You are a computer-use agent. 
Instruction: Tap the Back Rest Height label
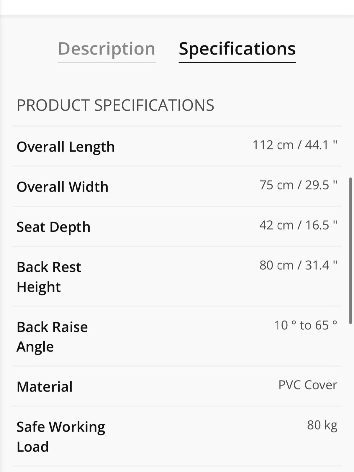[49, 277]
